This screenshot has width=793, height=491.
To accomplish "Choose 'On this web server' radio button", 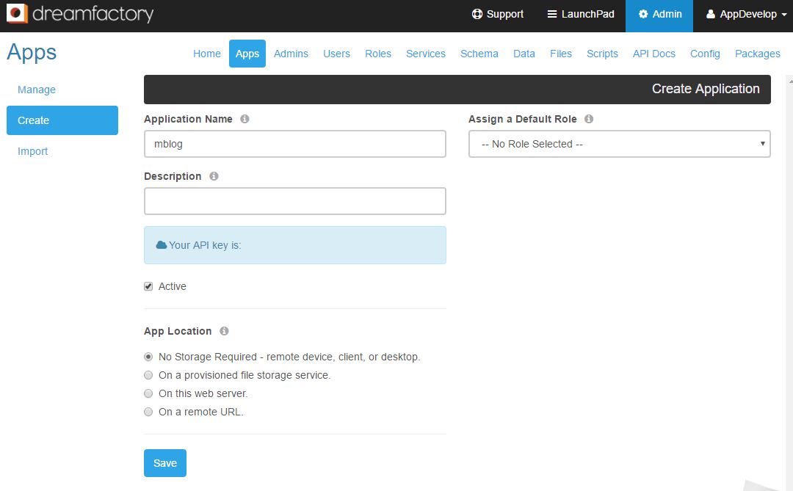I will [148, 393].
